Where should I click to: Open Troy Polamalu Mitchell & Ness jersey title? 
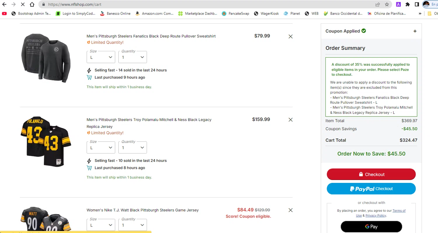[x=149, y=123]
